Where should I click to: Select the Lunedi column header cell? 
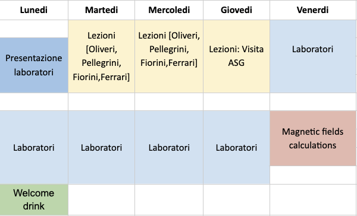(34, 10)
